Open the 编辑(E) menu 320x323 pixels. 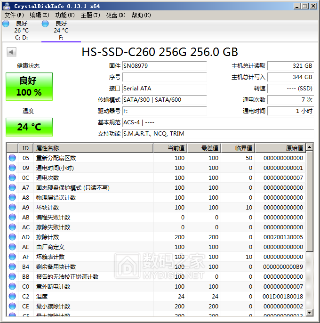40,15
